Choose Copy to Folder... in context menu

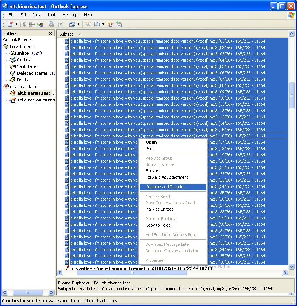point(173,225)
